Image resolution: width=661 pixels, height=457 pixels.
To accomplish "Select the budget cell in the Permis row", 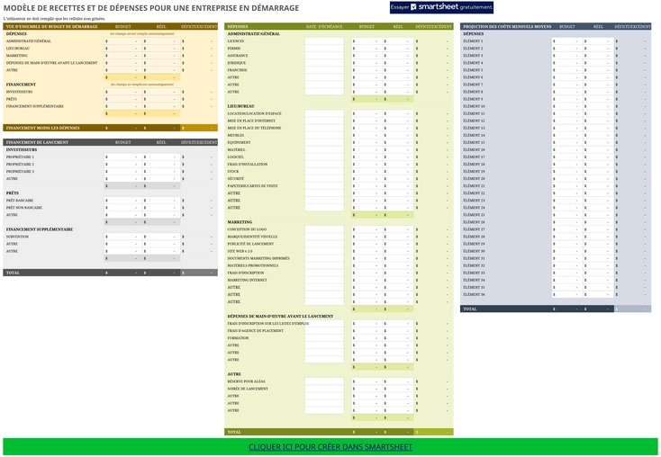I will pos(367,49).
